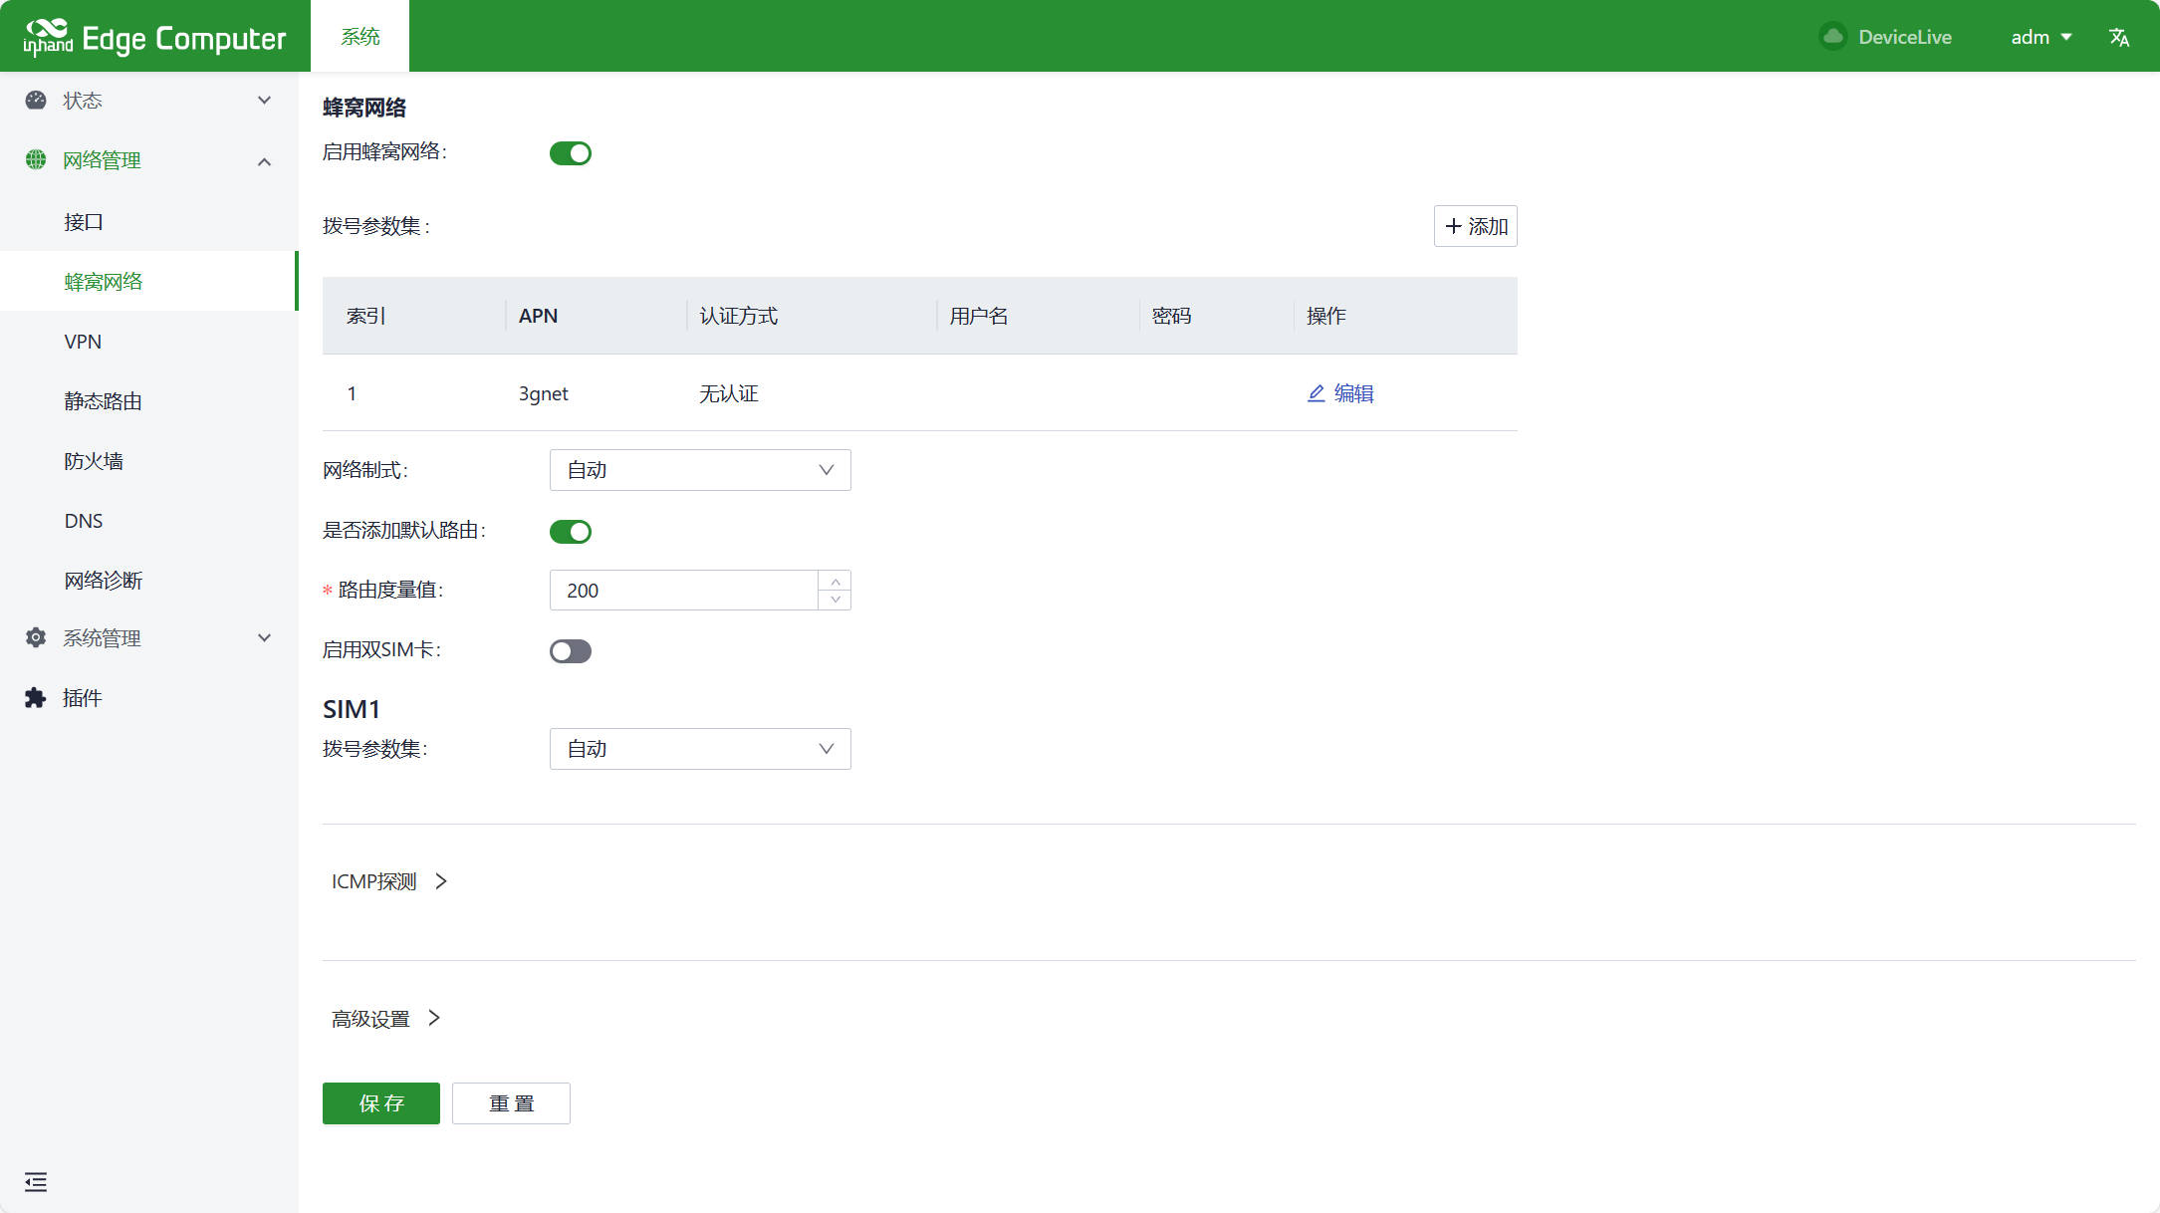The image size is (2160, 1213).
Task: Open the 插件 menu item
Action: click(x=149, y=697)
